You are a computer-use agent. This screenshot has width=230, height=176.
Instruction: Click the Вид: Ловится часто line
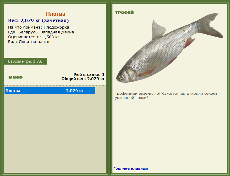click(x=29, y=42)
